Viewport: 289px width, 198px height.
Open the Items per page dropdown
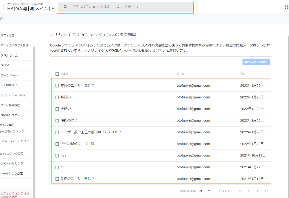pyautogui.click(x=205, y=191)
